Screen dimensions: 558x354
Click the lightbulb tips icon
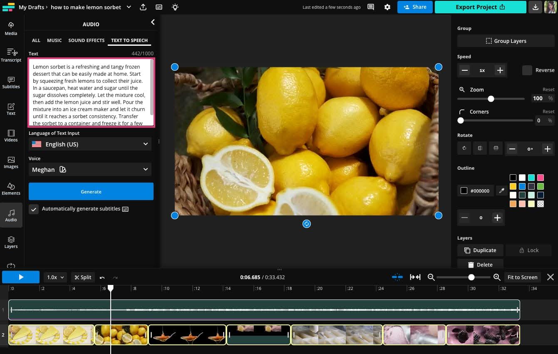tap(175, 7)
